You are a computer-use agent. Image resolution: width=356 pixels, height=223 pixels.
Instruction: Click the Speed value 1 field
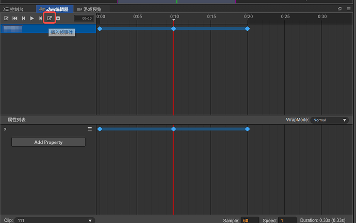pos(287,220)
